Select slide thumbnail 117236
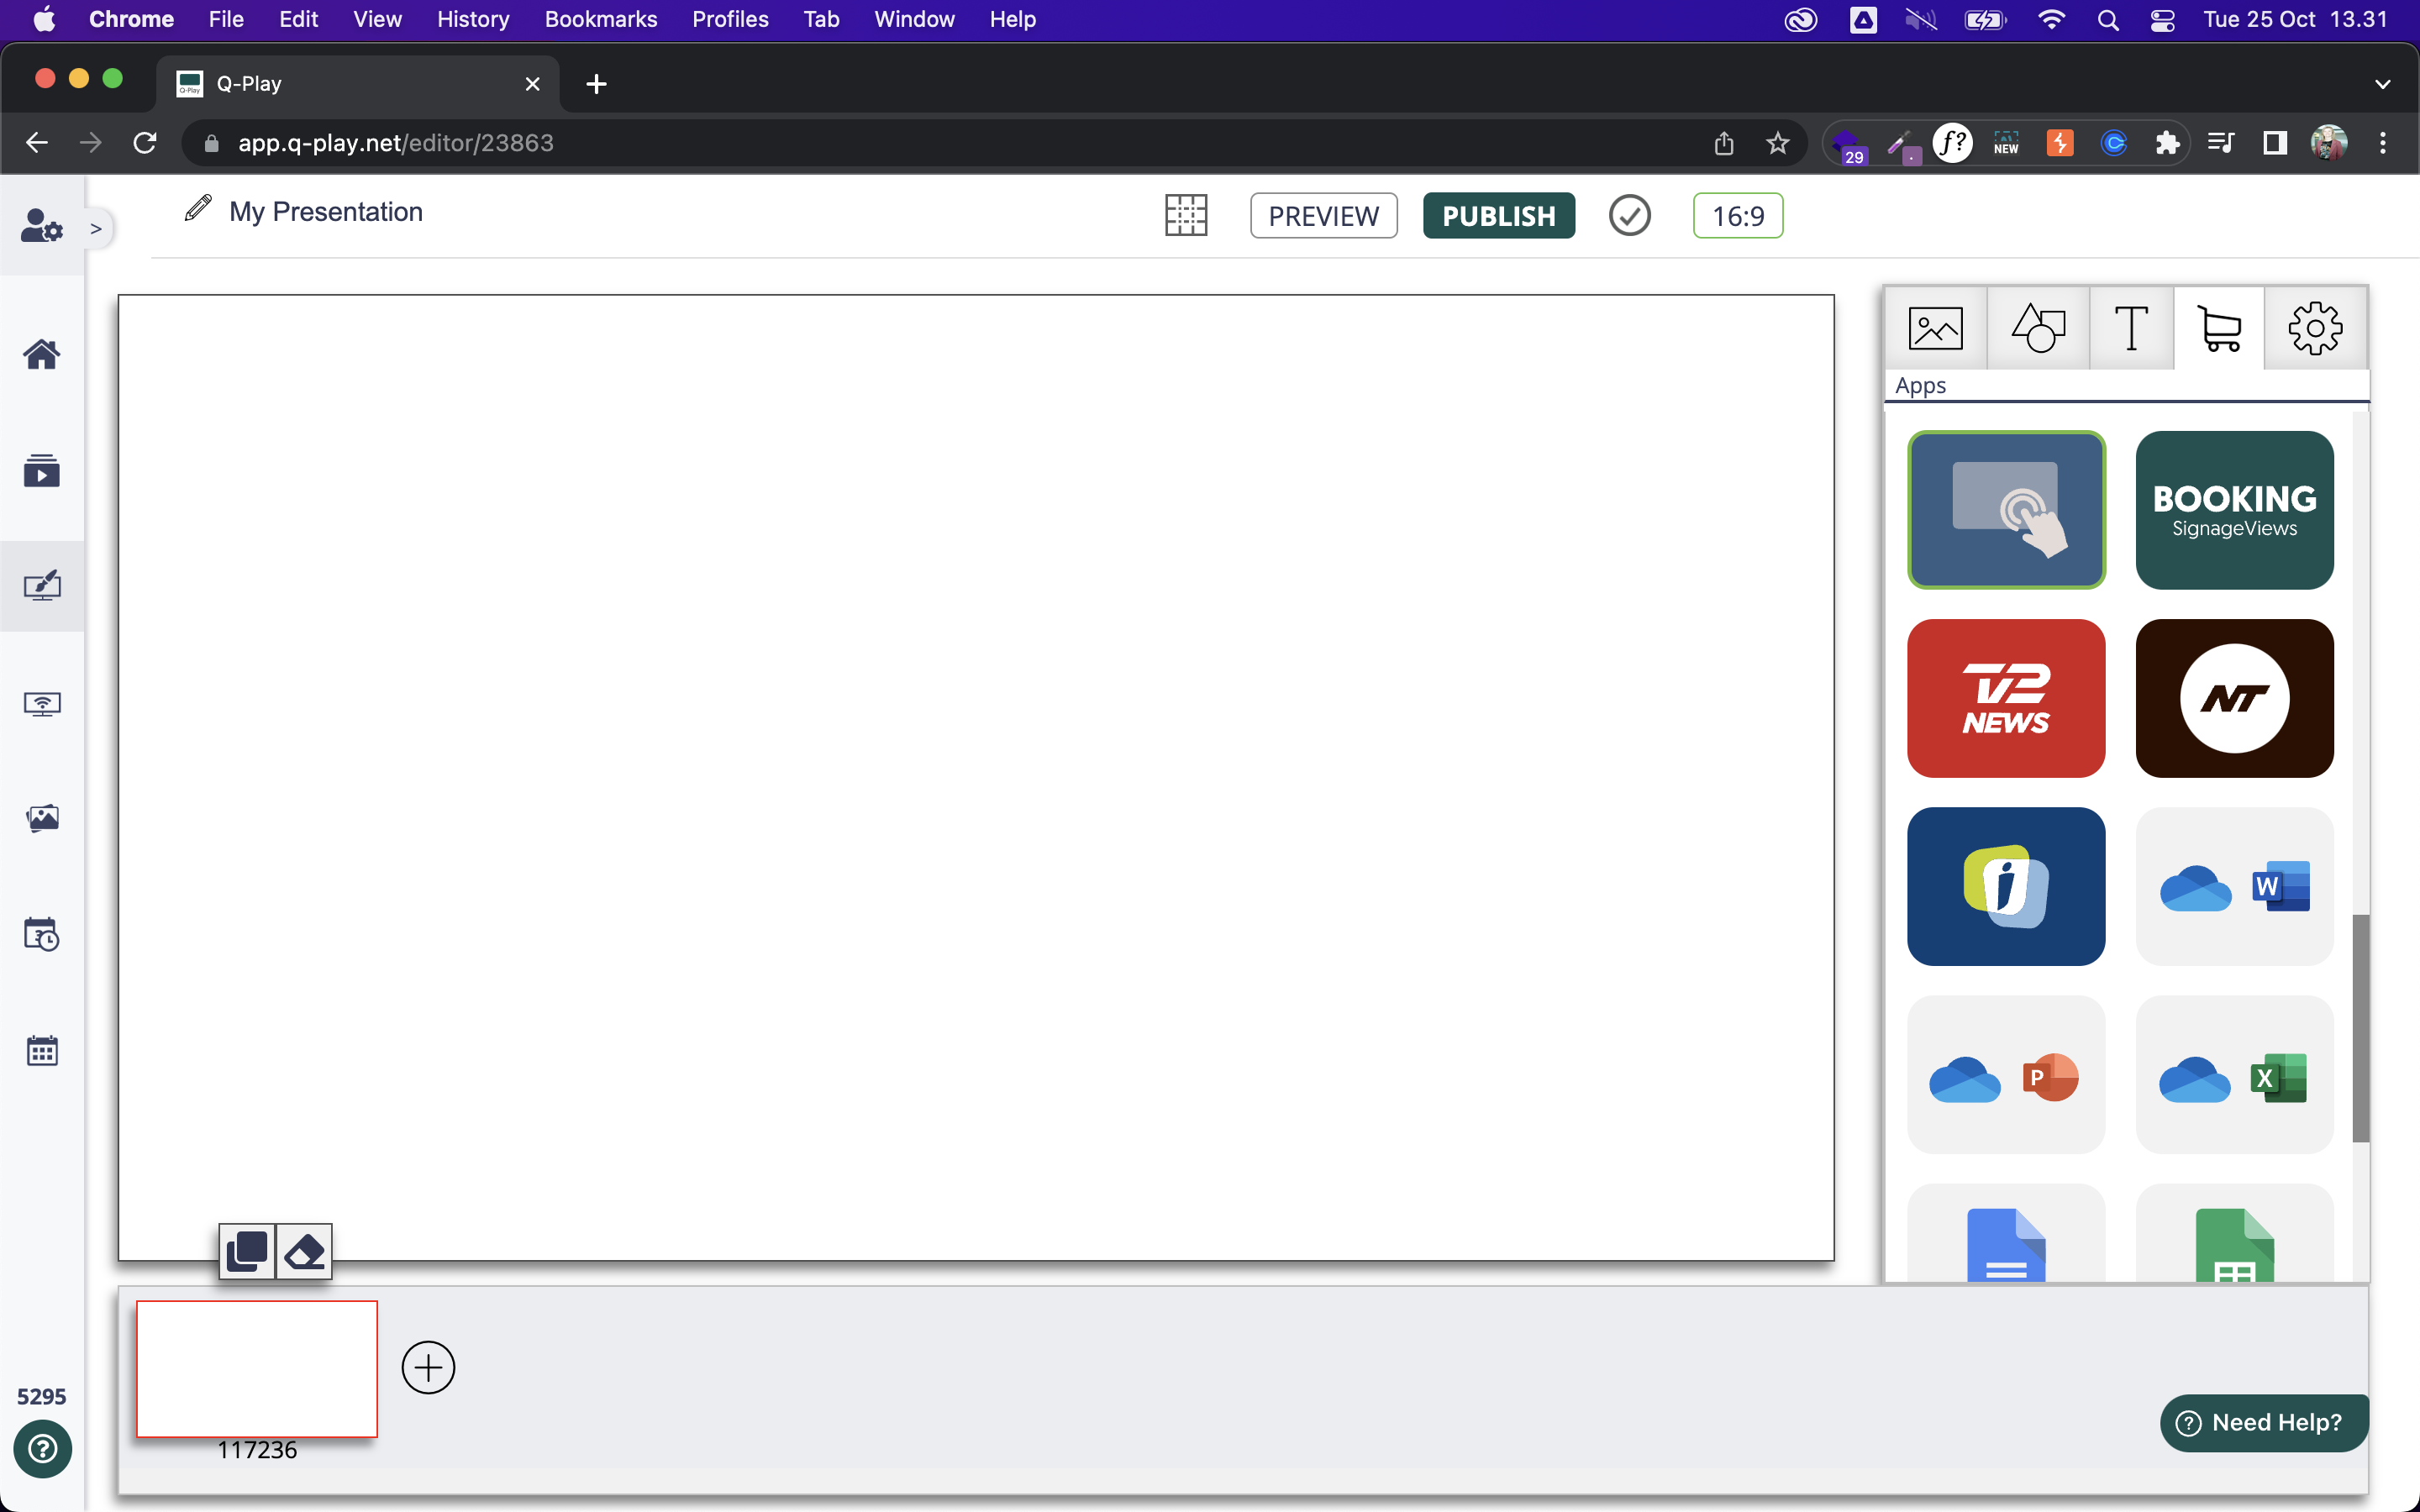Screen dimensions: 2420x1512 pyautogui.click(x=257, y=1368)
